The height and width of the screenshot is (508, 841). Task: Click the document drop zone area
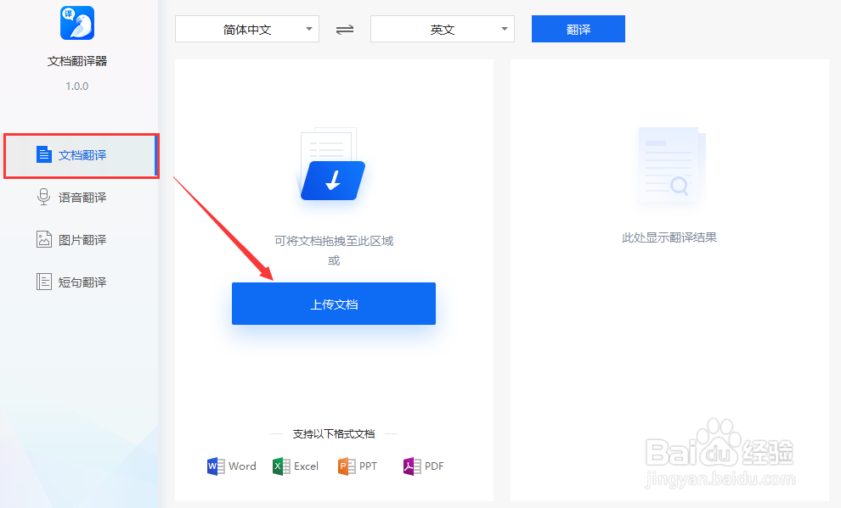point(333,240)
